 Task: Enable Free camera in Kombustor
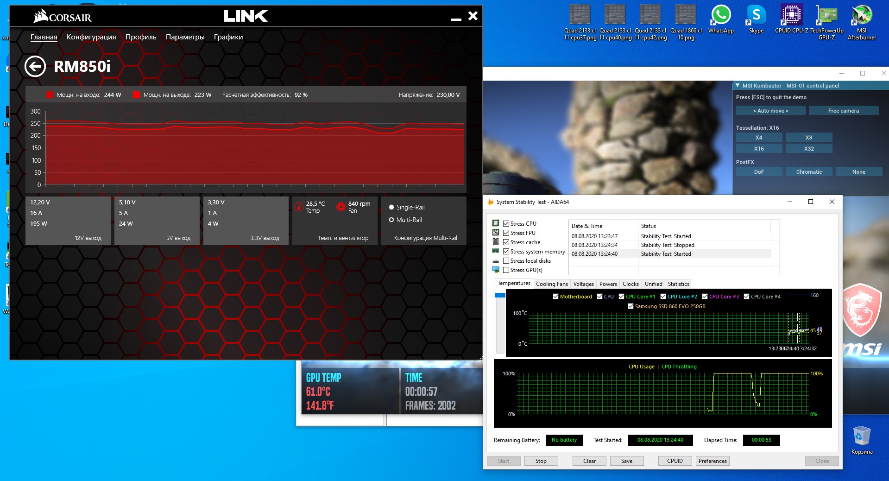[844, 111]
